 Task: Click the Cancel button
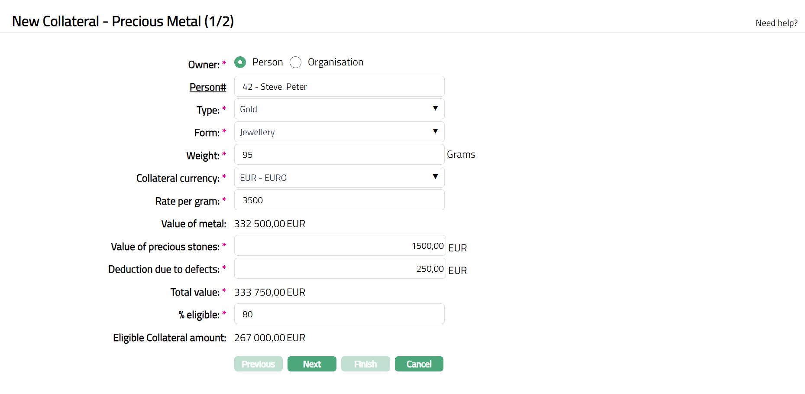[419, 364]
